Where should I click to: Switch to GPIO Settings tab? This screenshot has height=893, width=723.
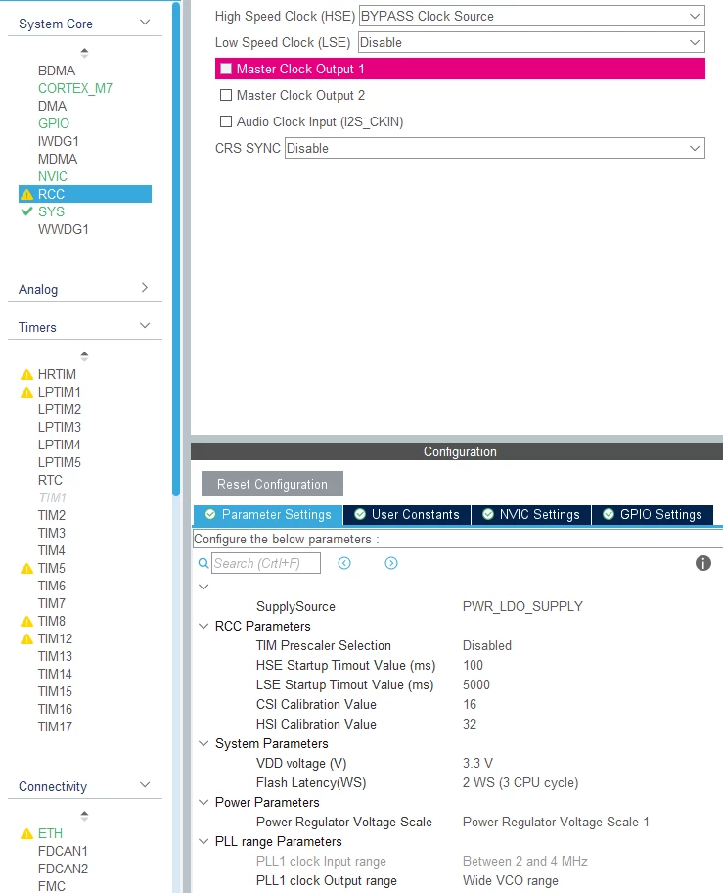point(653,515)
